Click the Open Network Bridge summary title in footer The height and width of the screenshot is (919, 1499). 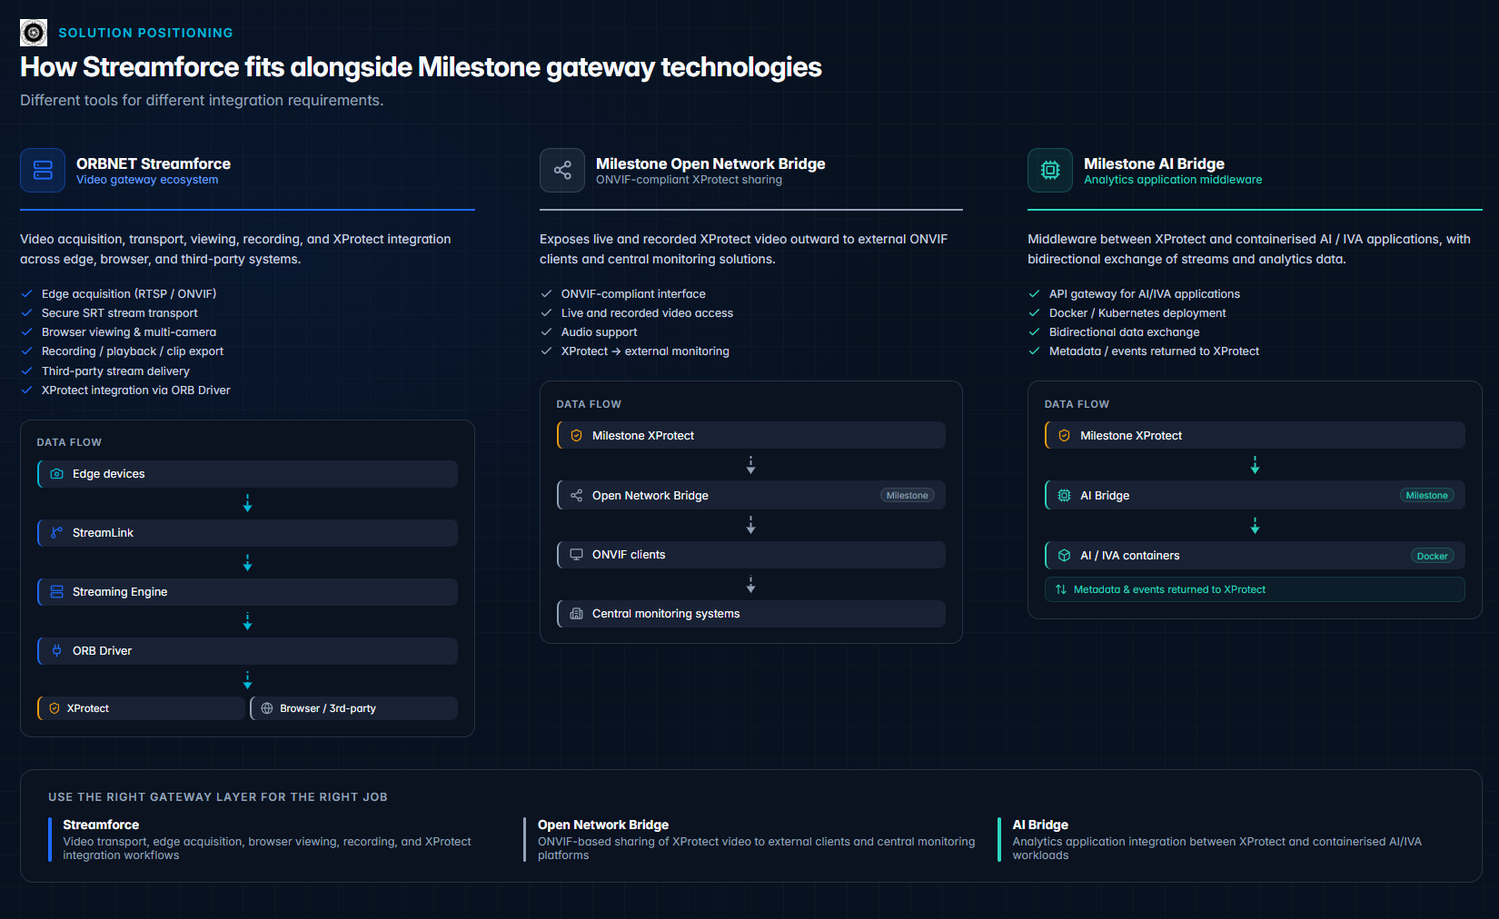click(x=603, y=825)
